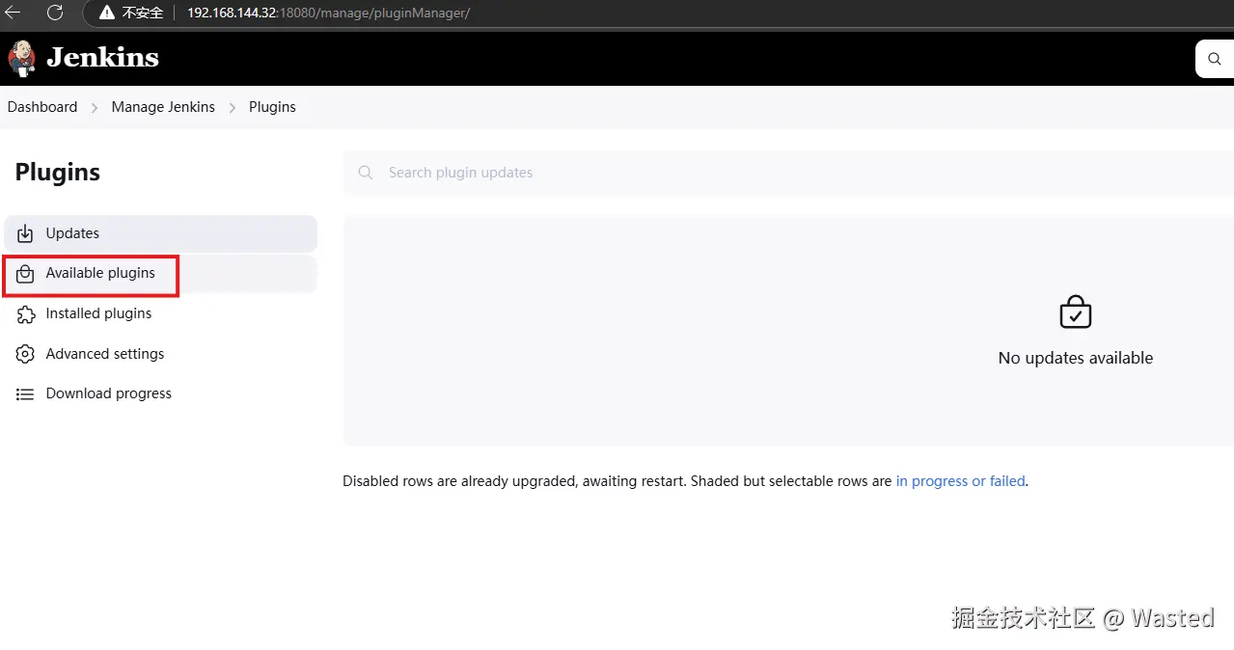Click the Jenkins title text logo
Image resolution: width=1234 pixels, height=650 pixels.
[103, 58]
